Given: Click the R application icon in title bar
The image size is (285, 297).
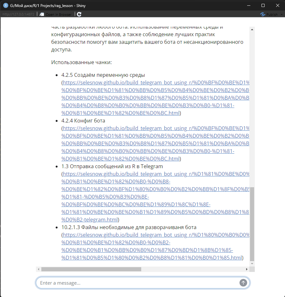Looking at the screenshot, I should [5, 5].
